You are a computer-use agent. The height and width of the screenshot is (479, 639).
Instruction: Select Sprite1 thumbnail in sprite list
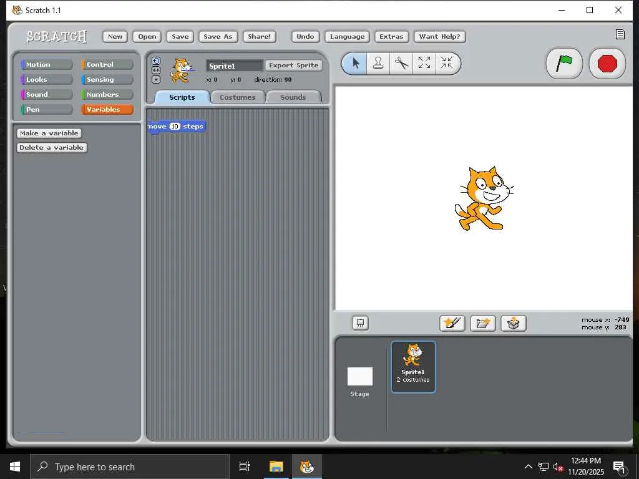[413, 367]
